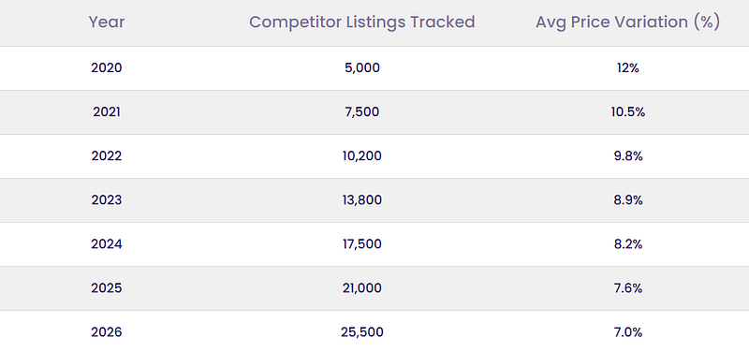Click the 7,500 listings value
The width and height of the screenshot is (749, 352).
pos(362,111)
